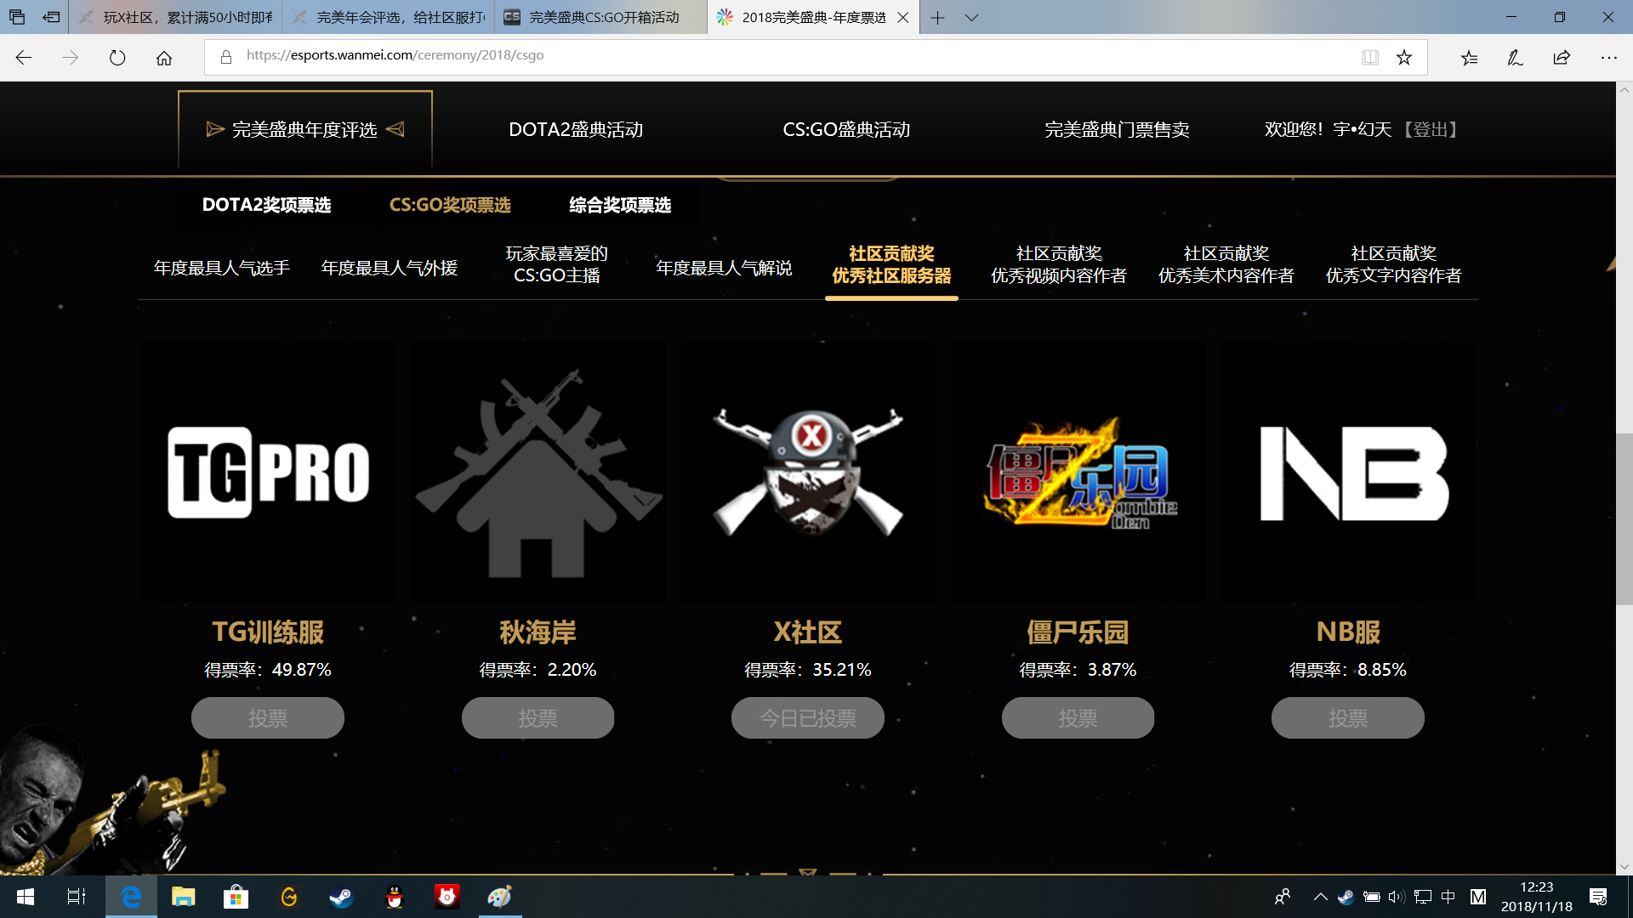Open the speaker volume icon in system tray

pyautogui.click(x=1395, y=897)
